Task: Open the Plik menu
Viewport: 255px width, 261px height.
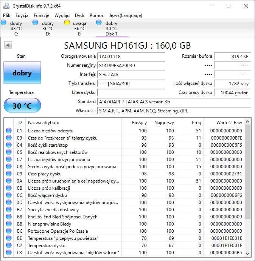Action: click(7, 15)
